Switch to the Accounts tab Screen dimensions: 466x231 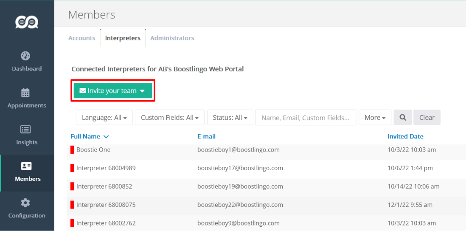[x=82, y=38]
